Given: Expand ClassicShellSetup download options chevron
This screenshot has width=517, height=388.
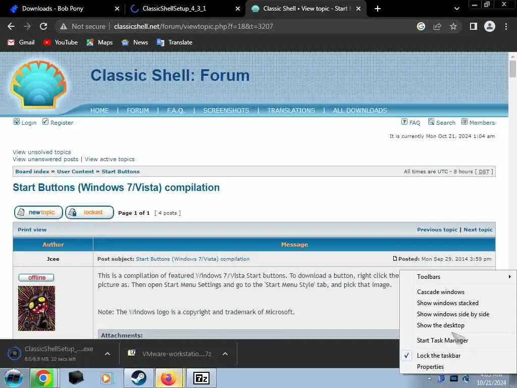Looking at the screenshot, I should (x=108, y=354).
